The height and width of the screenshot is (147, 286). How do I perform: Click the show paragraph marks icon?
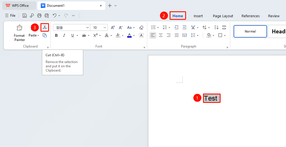[x=224, y=27]
